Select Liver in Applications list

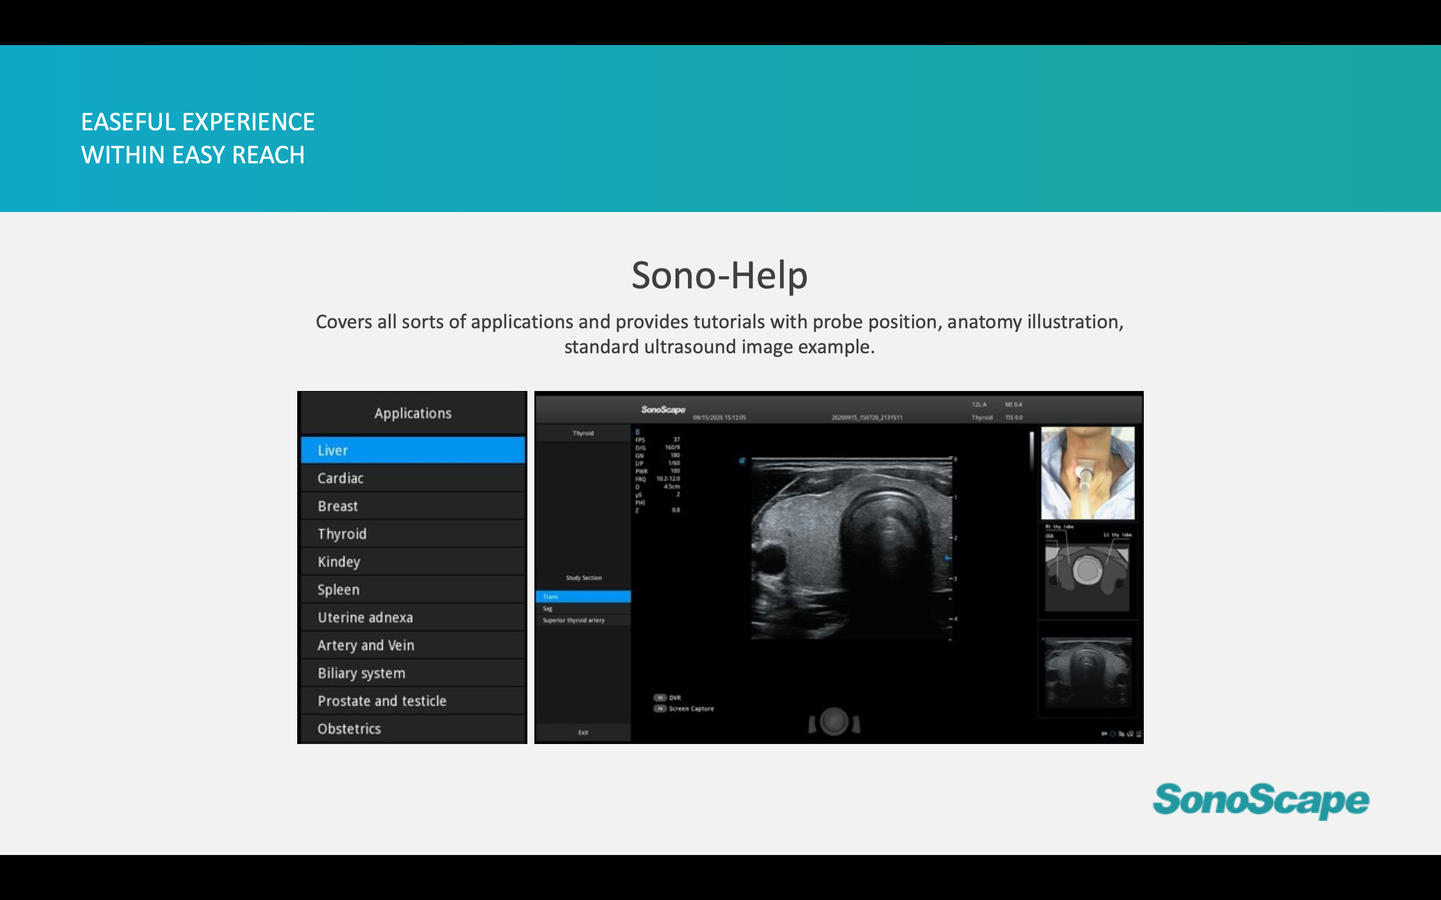[413, 450]
